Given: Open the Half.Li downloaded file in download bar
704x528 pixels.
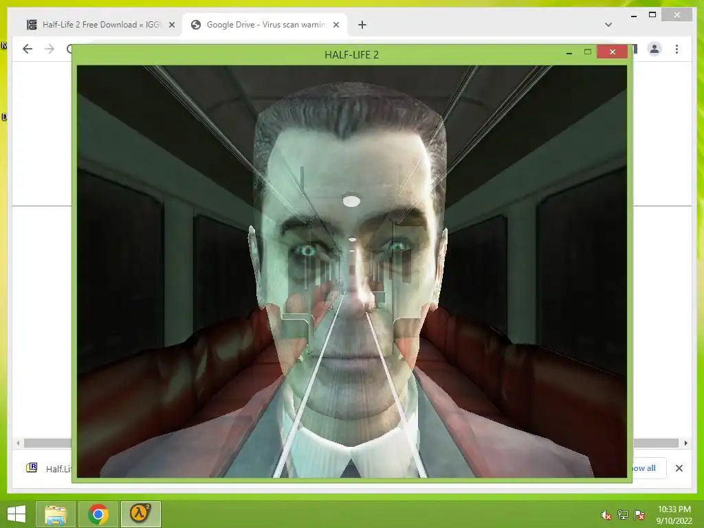Looking at the screenshot, I should 49,468.
